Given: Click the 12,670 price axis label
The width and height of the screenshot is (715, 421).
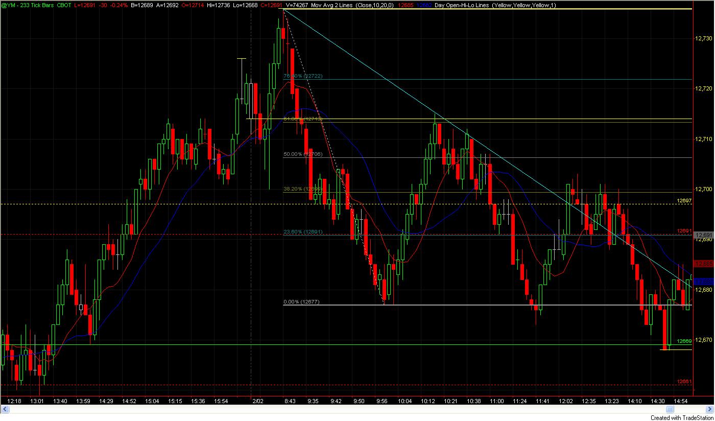Looking at the screenshot, I should (x=703, y=340).
